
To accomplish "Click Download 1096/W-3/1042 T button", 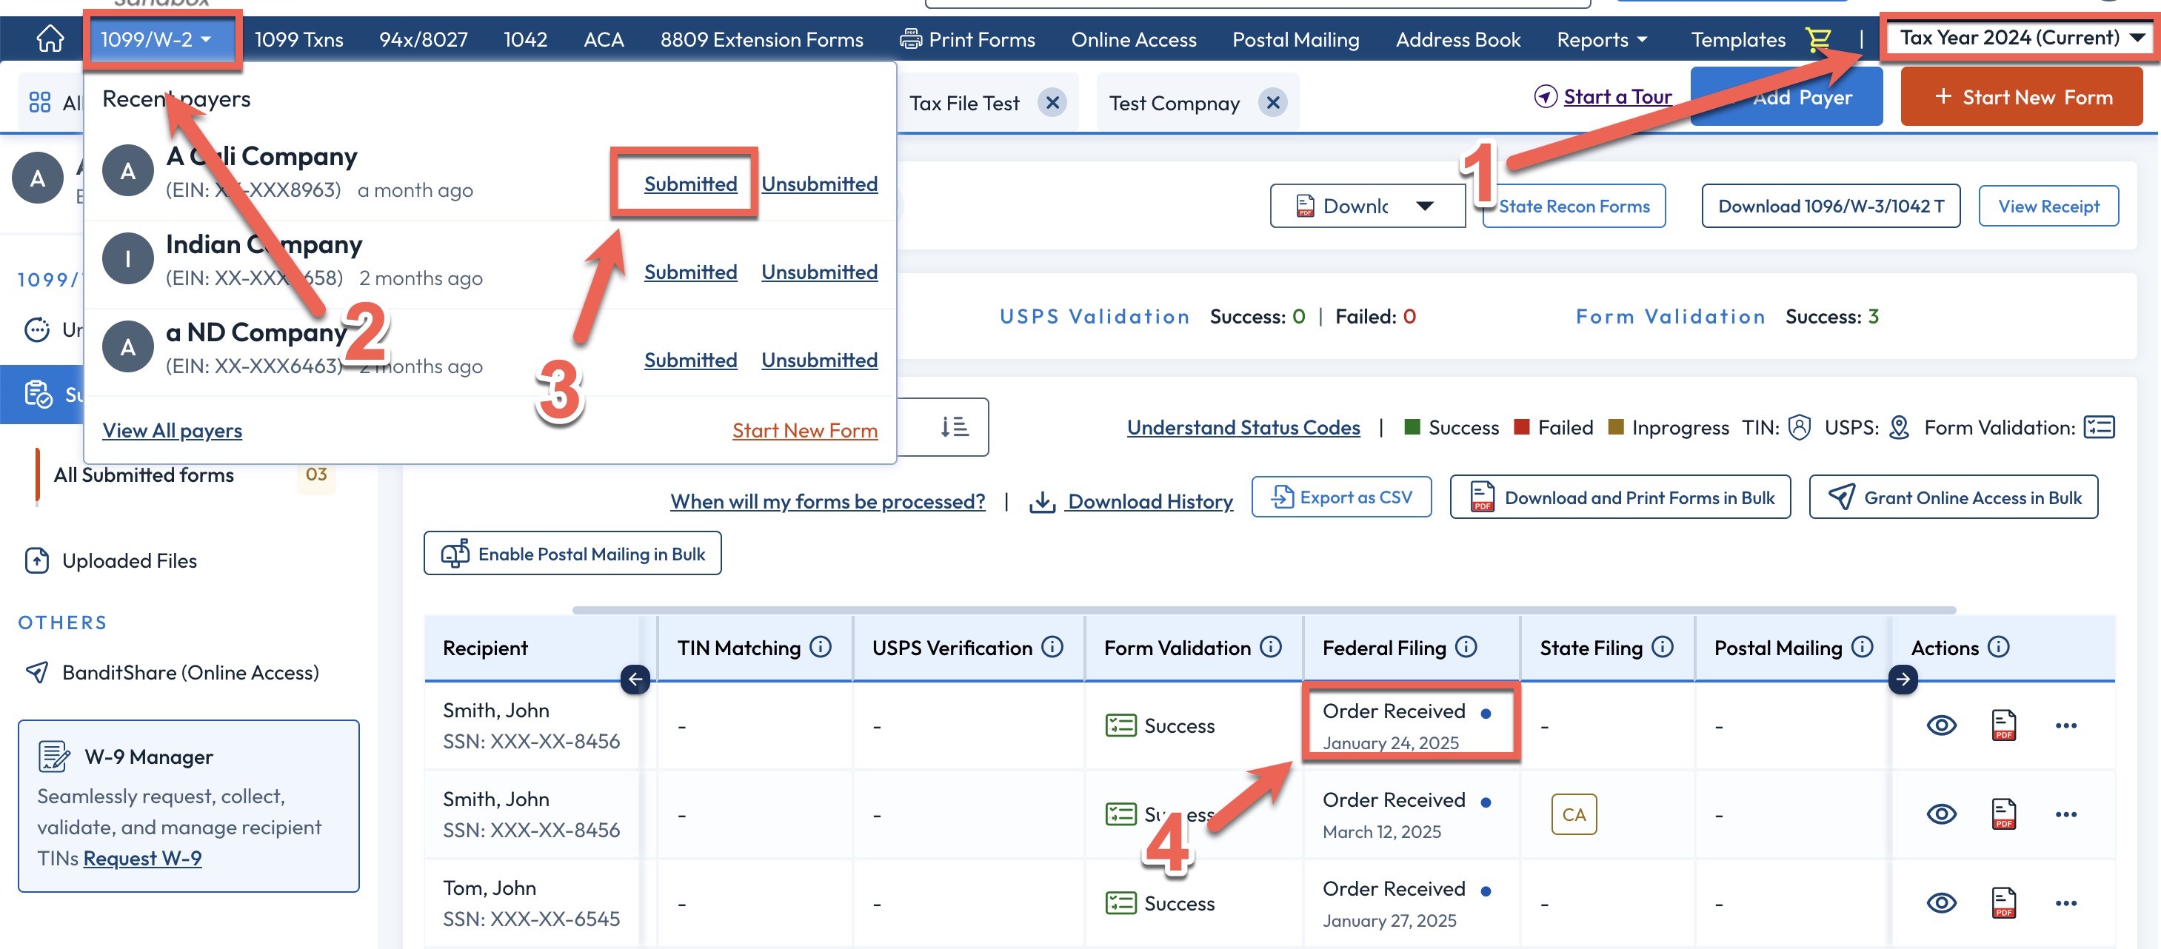I will coord(1831,207).
